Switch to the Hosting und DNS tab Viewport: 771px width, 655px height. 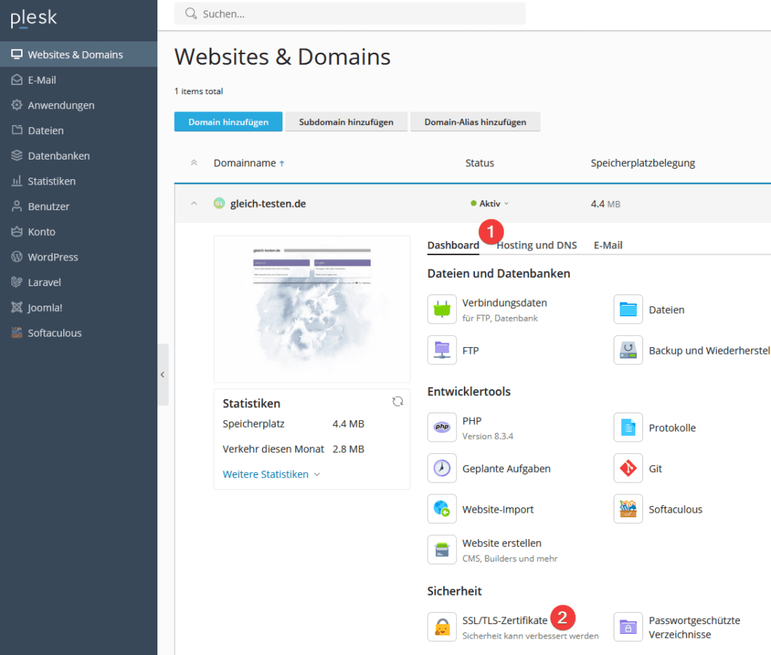click(x=537, y=245)
